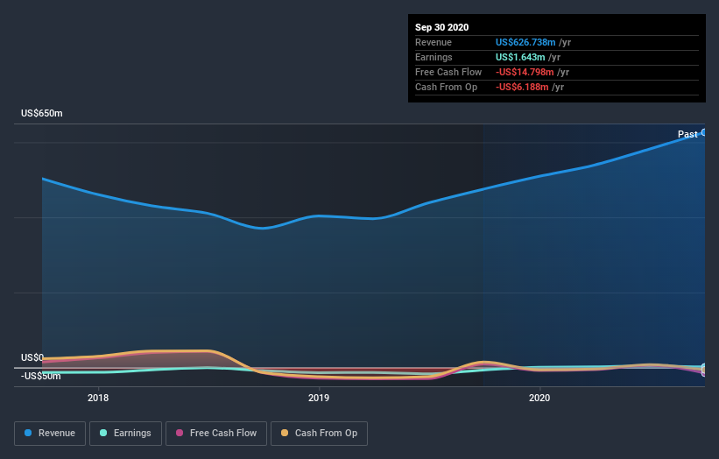The image size is (719, 459).
Task: Toggle the Earnings series legend button
Action: click(x=125, y=434)
